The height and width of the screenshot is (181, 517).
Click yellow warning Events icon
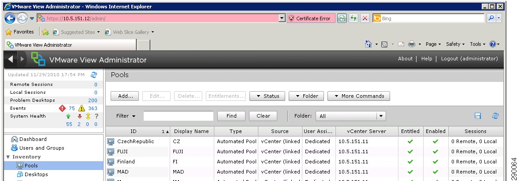pyautogui.click(x=82, y=108)
